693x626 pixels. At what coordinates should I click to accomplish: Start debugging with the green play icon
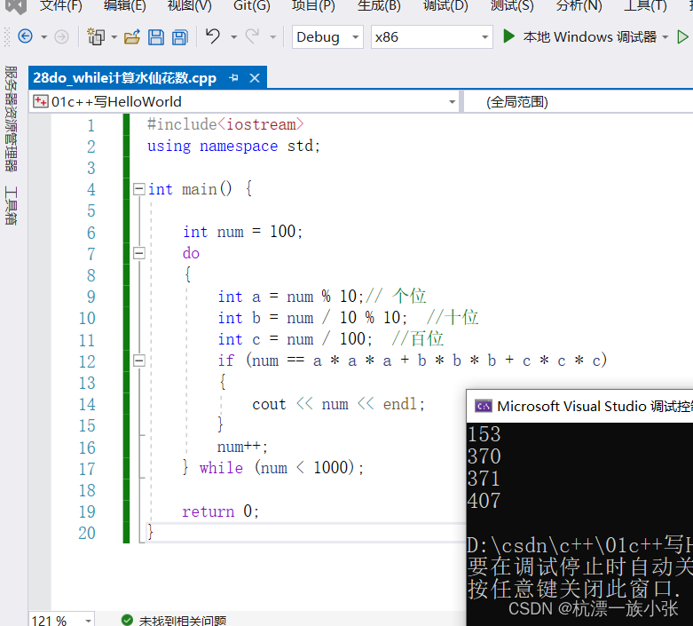[508, 36]
